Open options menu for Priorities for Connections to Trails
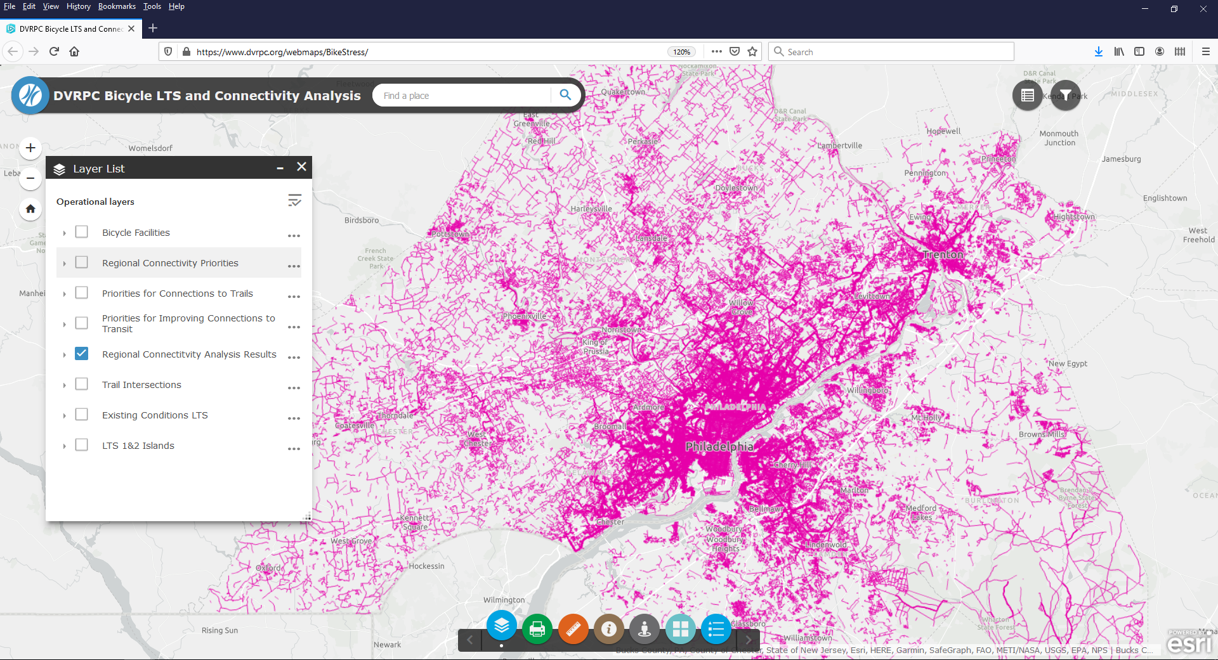The width and height of the screenshot is (1218, 660). click(x=294, y=297)
